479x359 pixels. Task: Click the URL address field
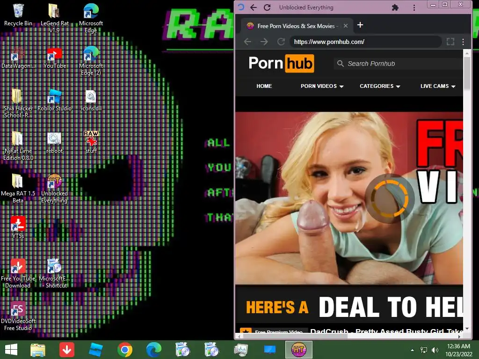click(365, 42)
